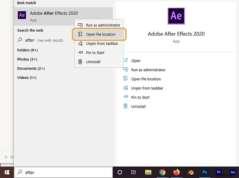Choose Pin to Start in context menu
The width and height of the screenshot is (239, 178).
(99, 53)
